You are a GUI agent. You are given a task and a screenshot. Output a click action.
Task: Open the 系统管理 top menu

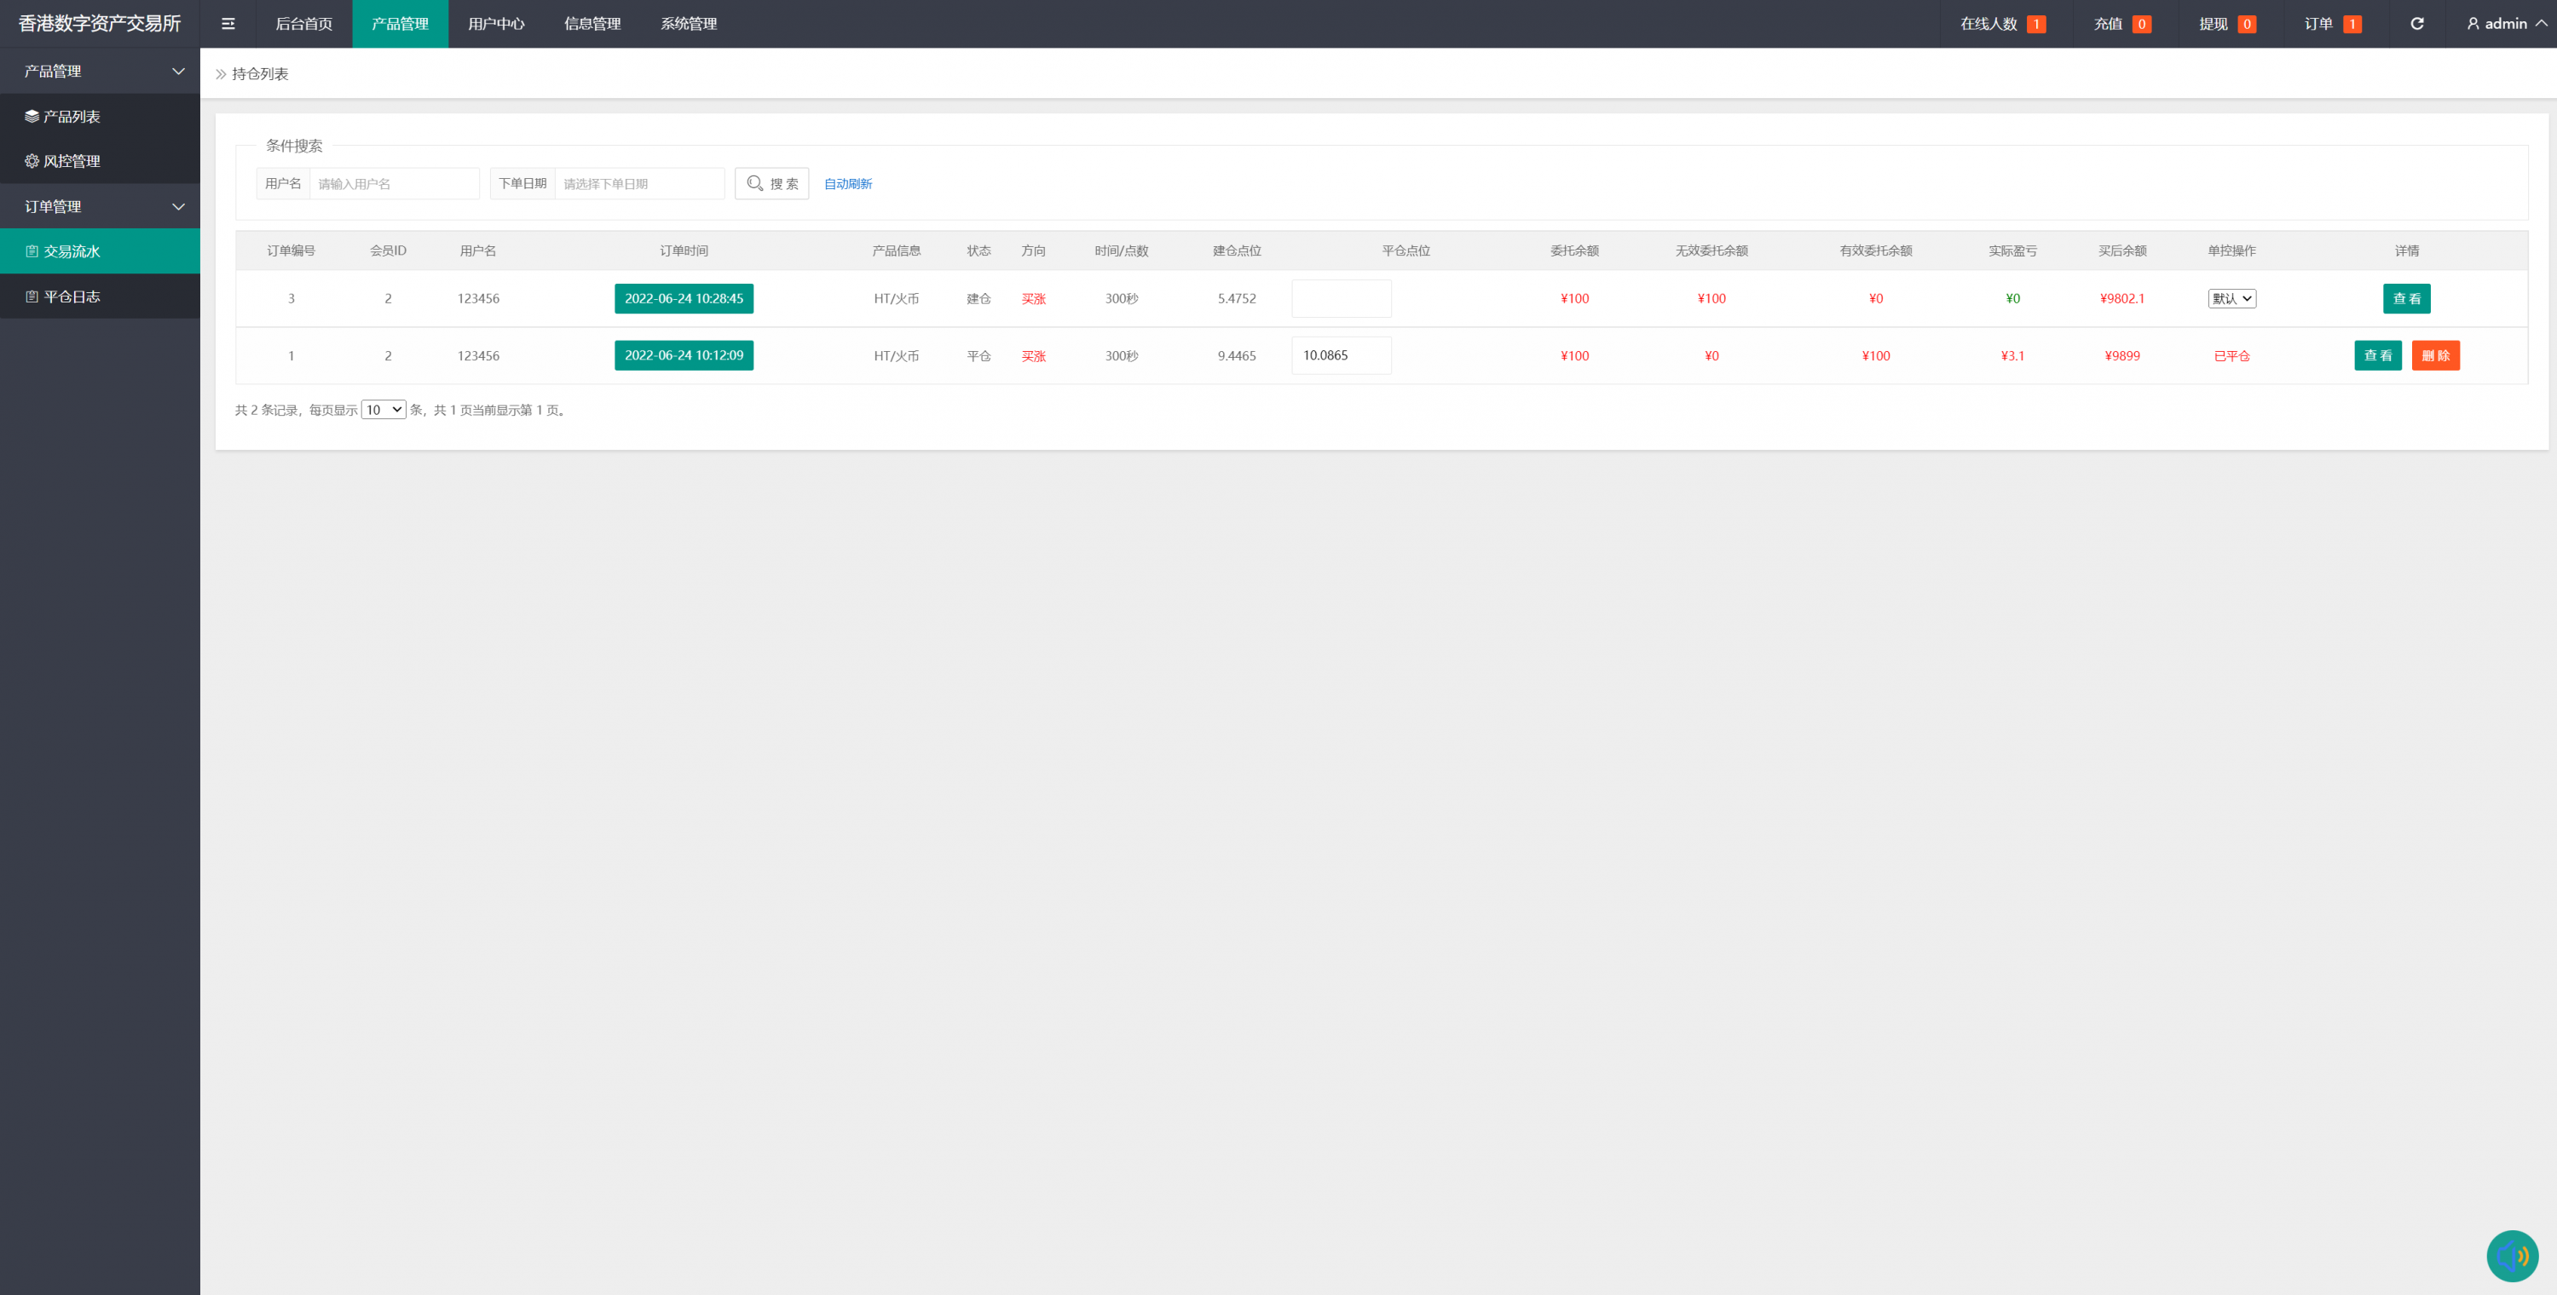pos(688,24)
